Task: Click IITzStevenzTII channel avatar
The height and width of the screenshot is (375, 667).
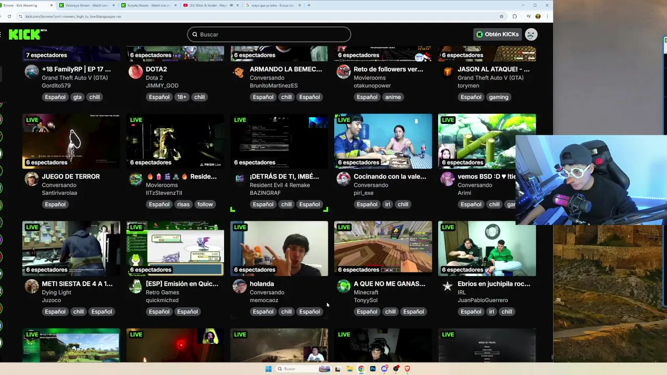Action: click(135, 179)
